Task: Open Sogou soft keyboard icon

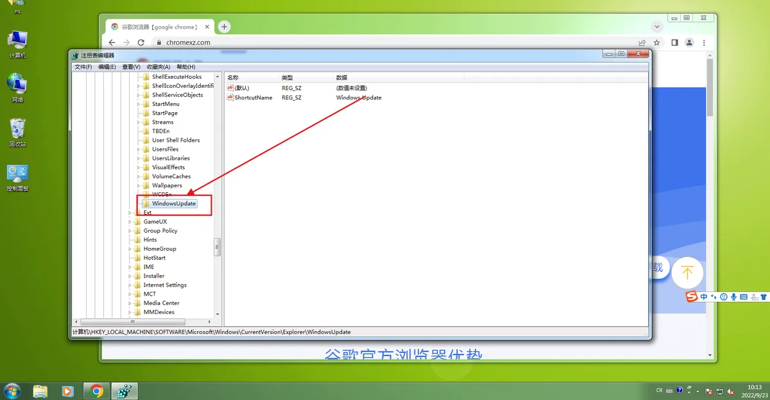Action: pos(744,297)
